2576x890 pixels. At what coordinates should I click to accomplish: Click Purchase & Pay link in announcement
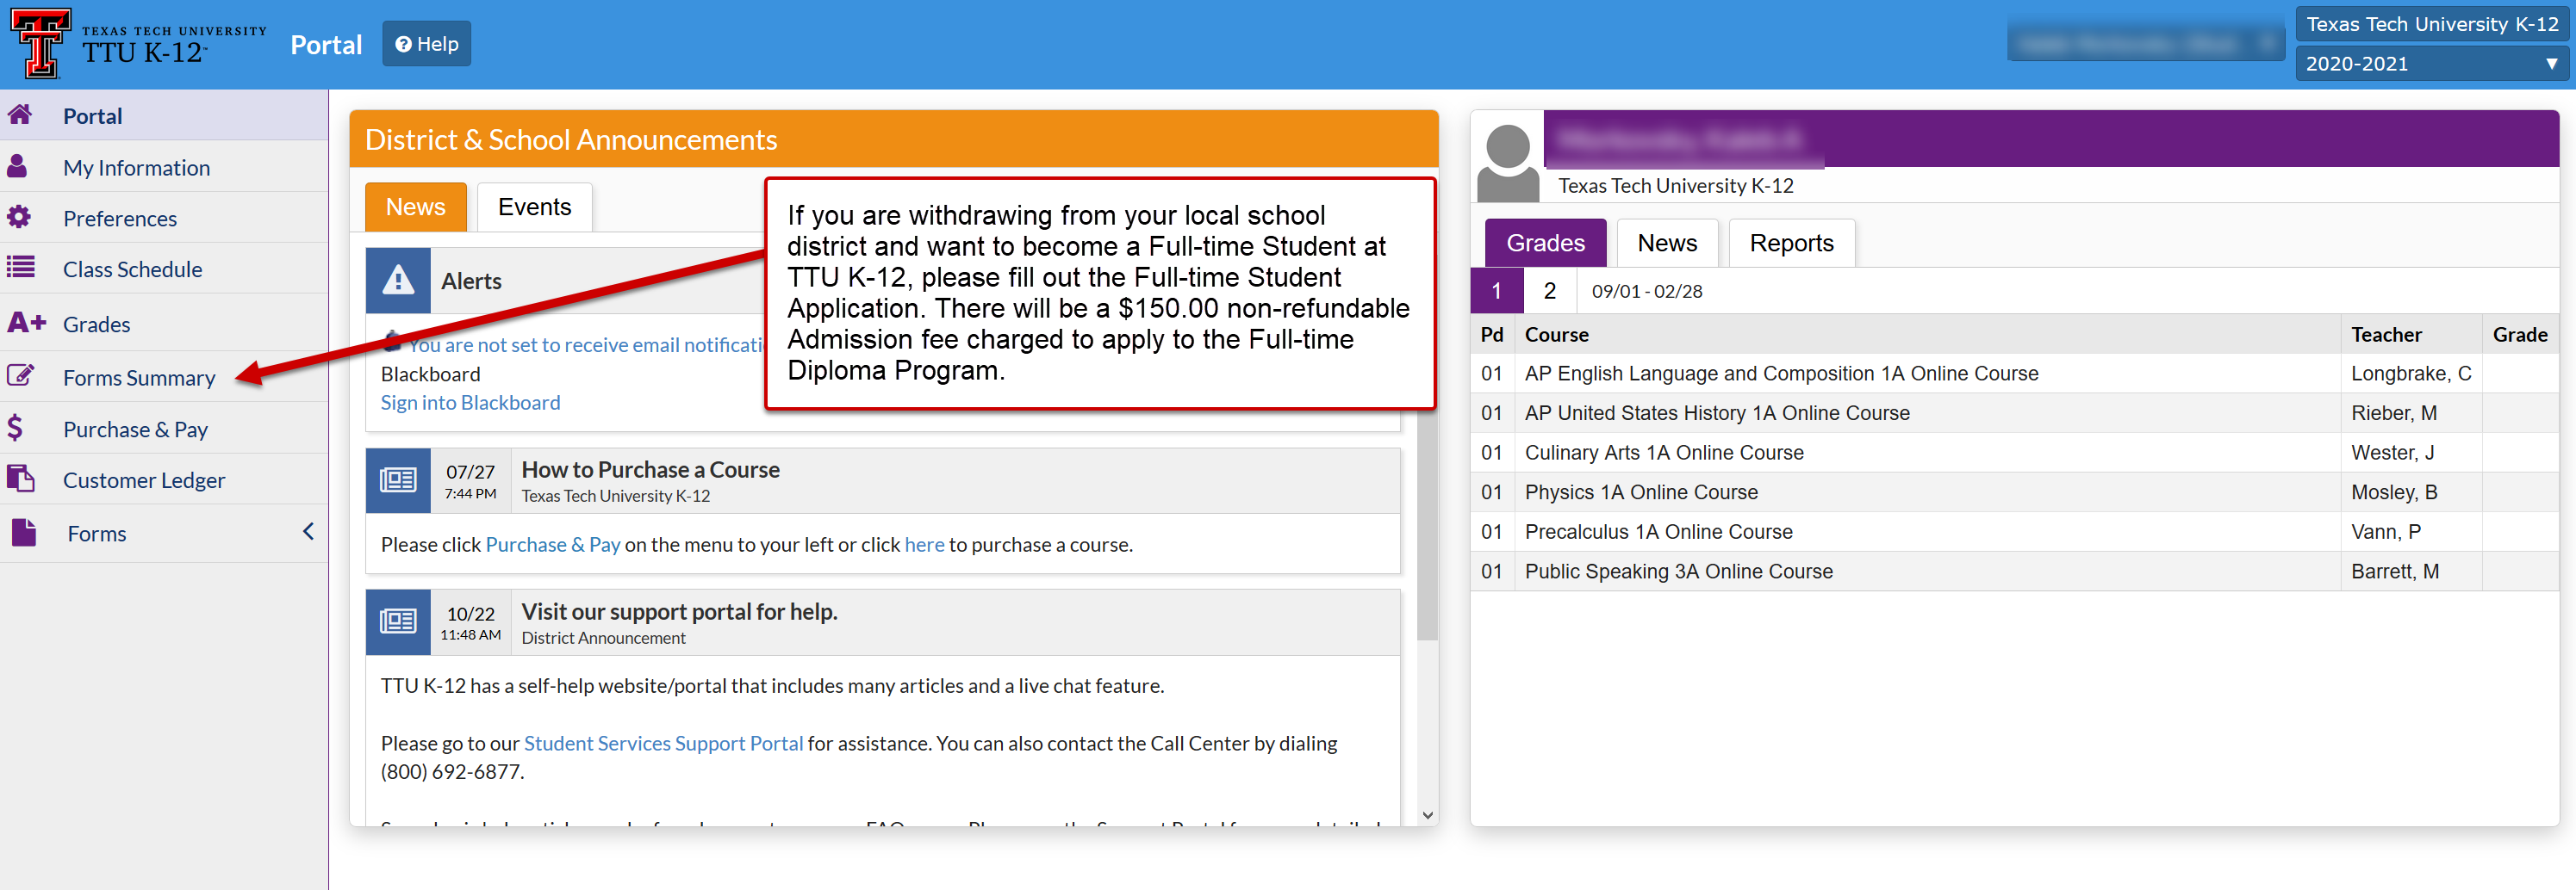552,544
